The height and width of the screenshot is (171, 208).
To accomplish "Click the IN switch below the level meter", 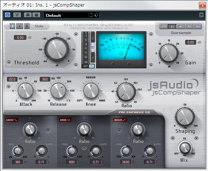I will [x=91, y=66].
